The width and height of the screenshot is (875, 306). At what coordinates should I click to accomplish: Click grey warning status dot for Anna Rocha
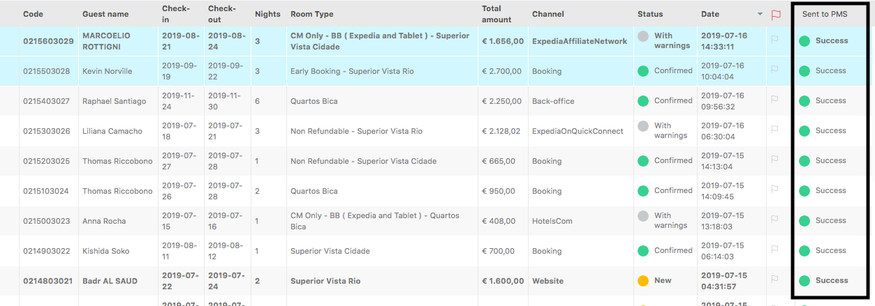[x=643, y=221]
